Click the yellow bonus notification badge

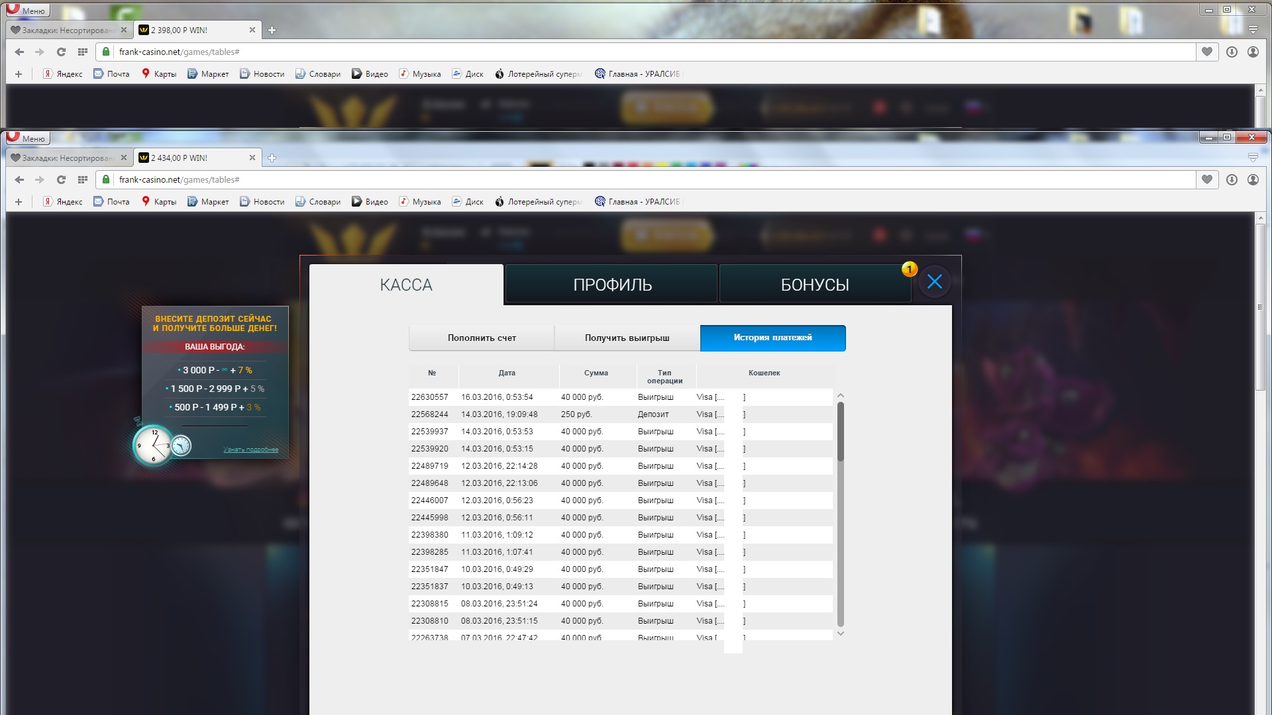pos(910,269)
